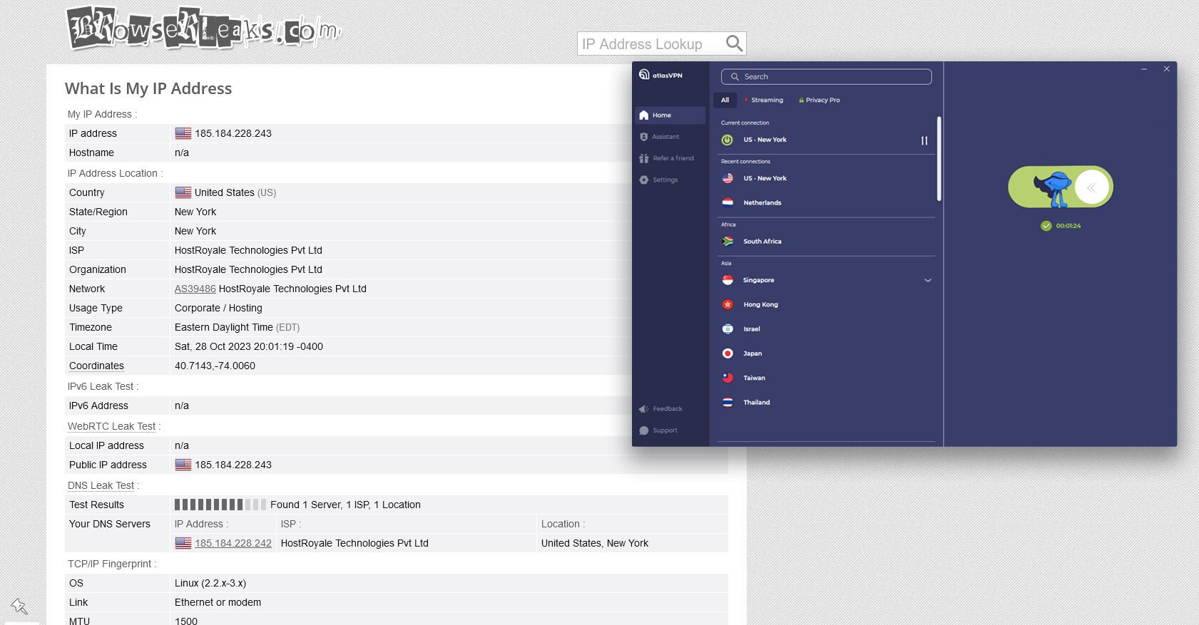The height and width of the screenshot is (625, 1199).
Task: Open the AS39486 network link
Action: [x=195, y=289]
